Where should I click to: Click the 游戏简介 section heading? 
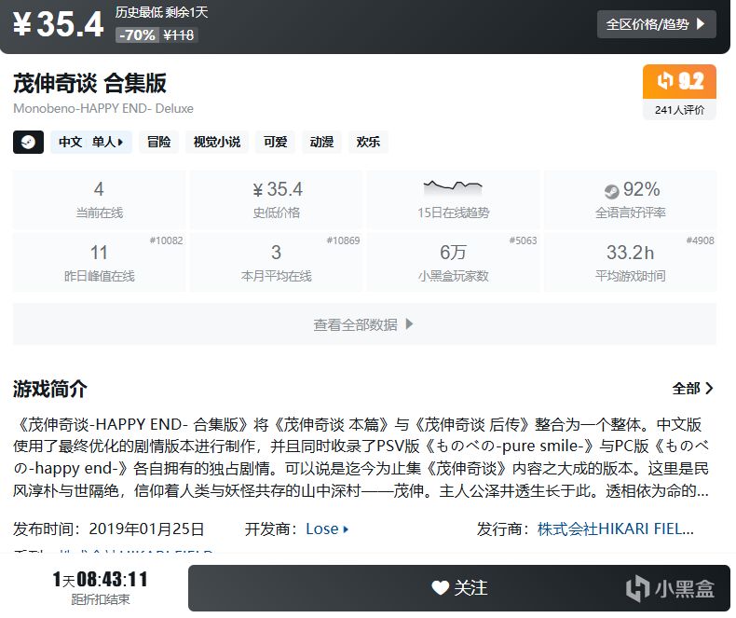50,389
